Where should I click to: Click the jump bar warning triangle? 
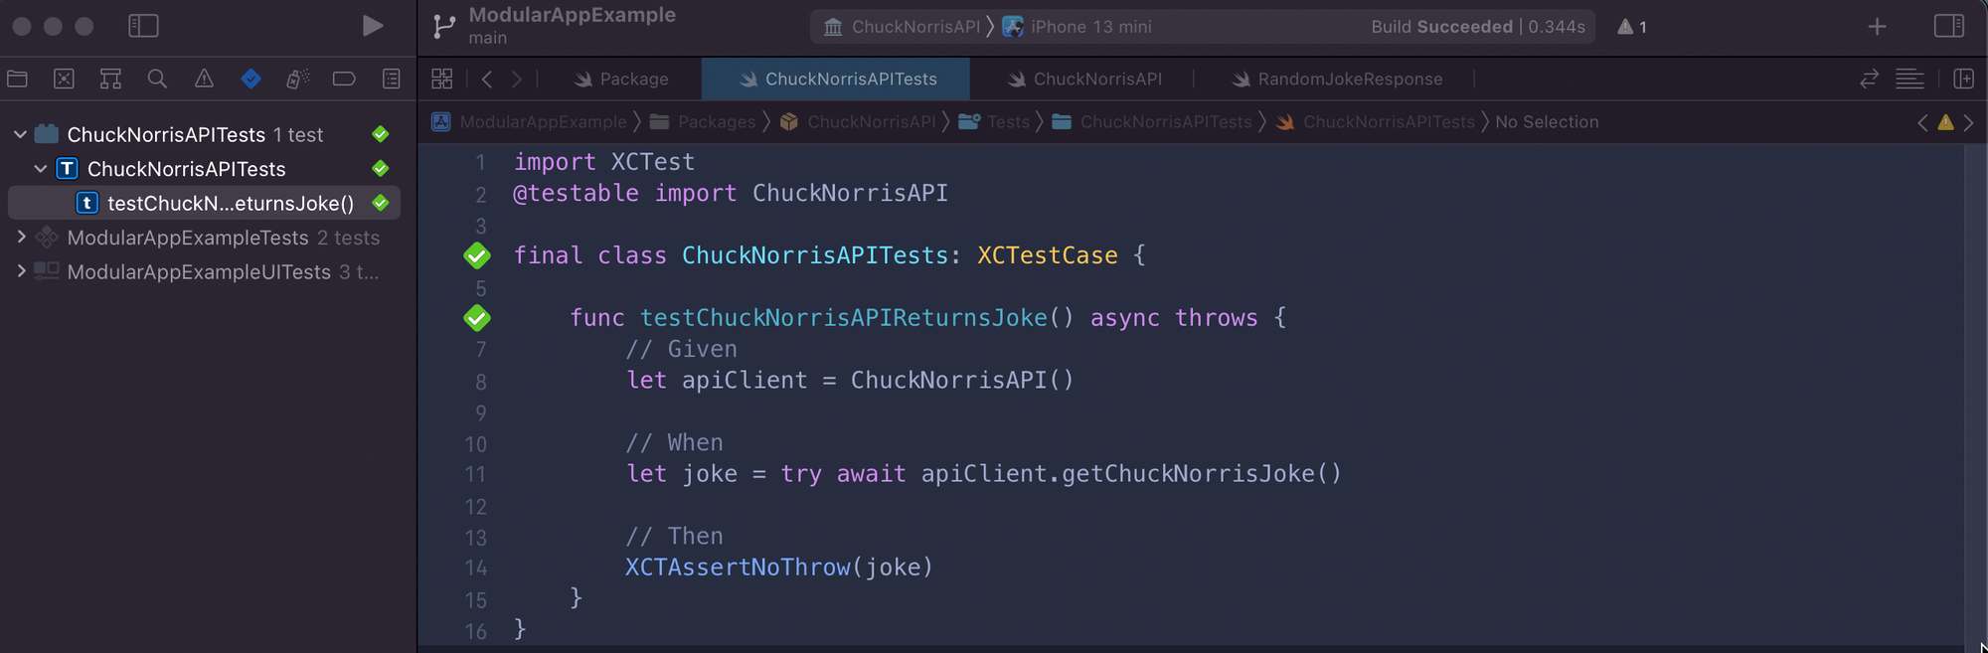tap(1945, 122)
